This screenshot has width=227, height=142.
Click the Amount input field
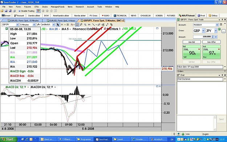tap(202, 37)
